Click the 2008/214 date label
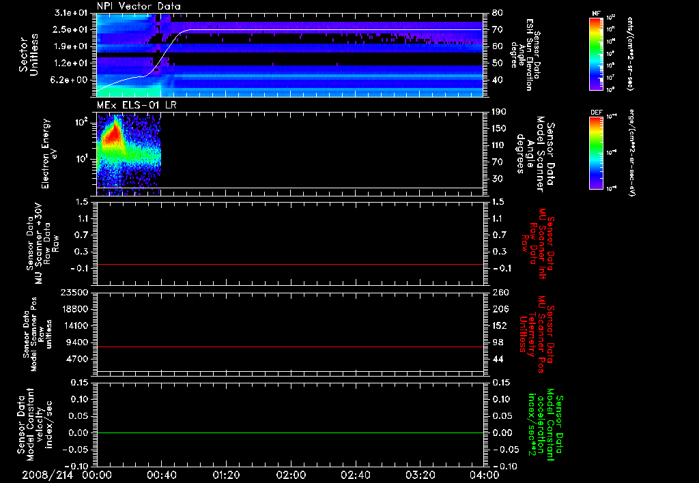 point(47,475)
